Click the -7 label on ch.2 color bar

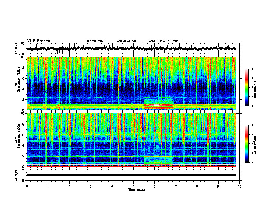(251, 162)
